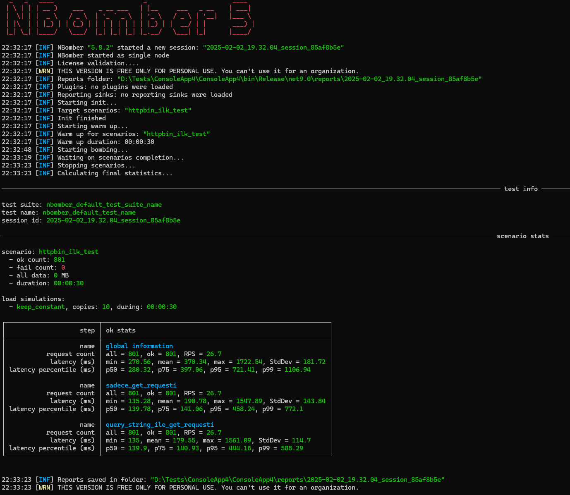Click the p95 value 721.41
This screenshot has width=570, height=495.
pos(244,370)
